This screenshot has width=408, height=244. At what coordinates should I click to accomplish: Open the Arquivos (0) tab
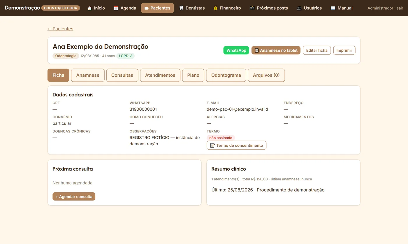click(266, 75)
